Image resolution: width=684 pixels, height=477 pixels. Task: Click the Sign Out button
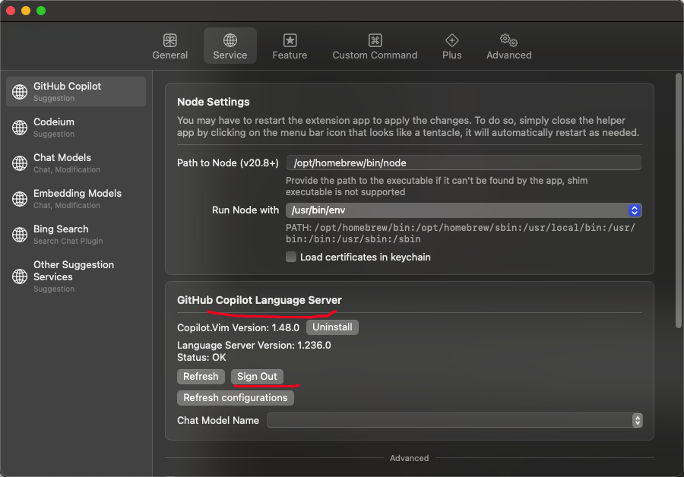coord(257,376)
